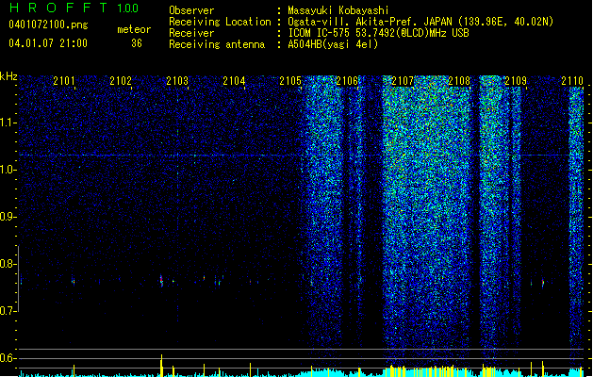Click the 1.0 frequency axis label
593x377 pixels.
(8, 170)
